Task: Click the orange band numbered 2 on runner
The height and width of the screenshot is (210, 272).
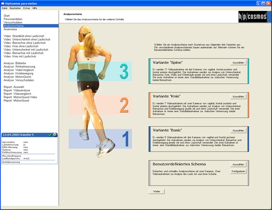Action: tap(100, 105)
